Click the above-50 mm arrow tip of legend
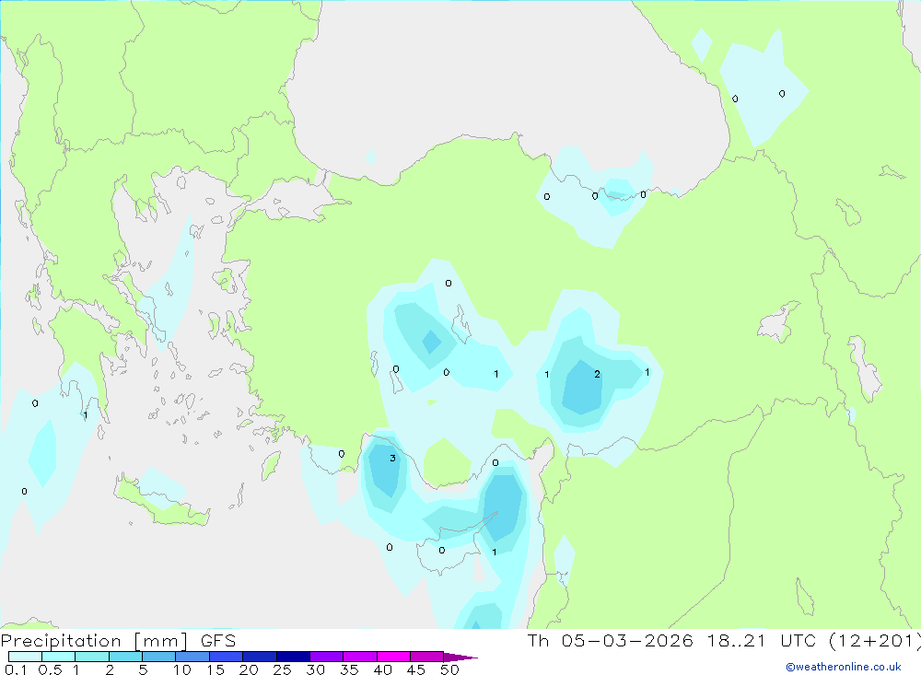 [x=461, y=657]
